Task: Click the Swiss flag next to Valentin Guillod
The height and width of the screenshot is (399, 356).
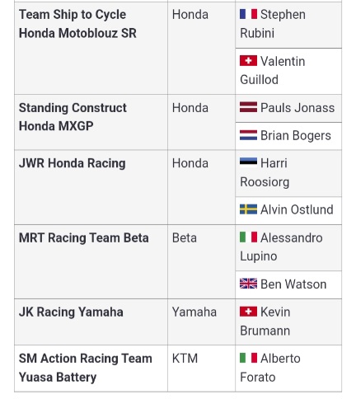Action: [x=248, y=61]
